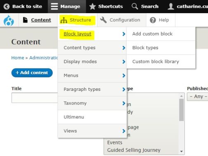This screenshot has height=156, width=208.
Task: Follow the Administration breadcrumb link
Action: point(44,58)
